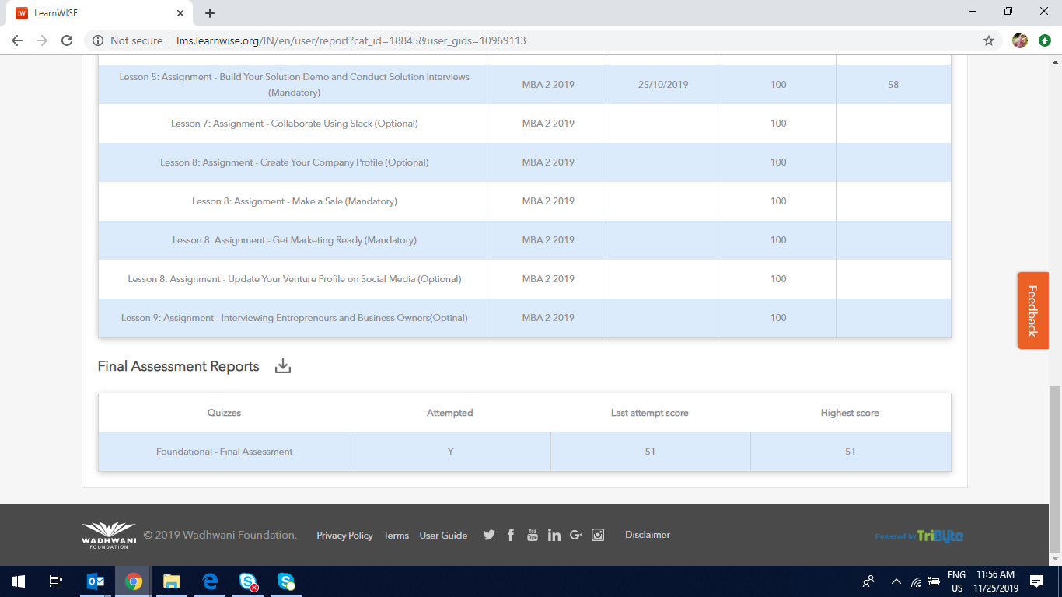Screen dimensions: 1062x597
Task: Open Task View on taskbar
Action: pos(55,581)
